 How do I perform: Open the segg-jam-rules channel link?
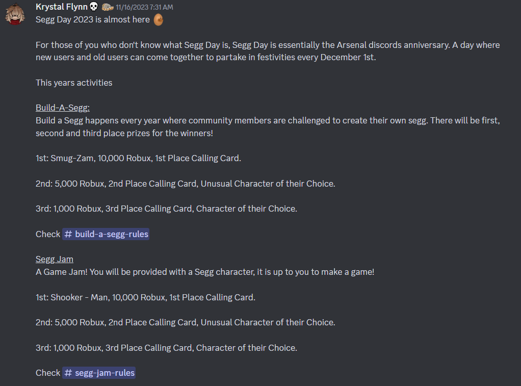(99, 373)
